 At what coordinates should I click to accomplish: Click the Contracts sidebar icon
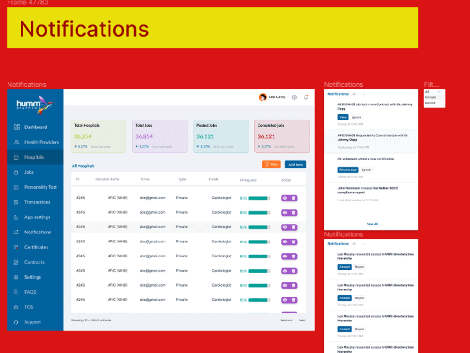point(16,262)
